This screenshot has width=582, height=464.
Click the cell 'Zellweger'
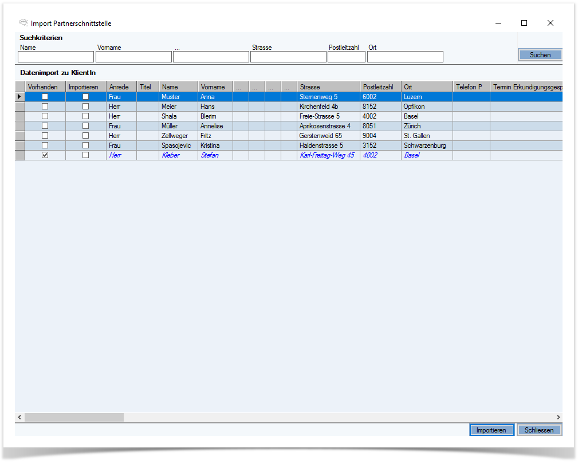click(x=179, y=136)
